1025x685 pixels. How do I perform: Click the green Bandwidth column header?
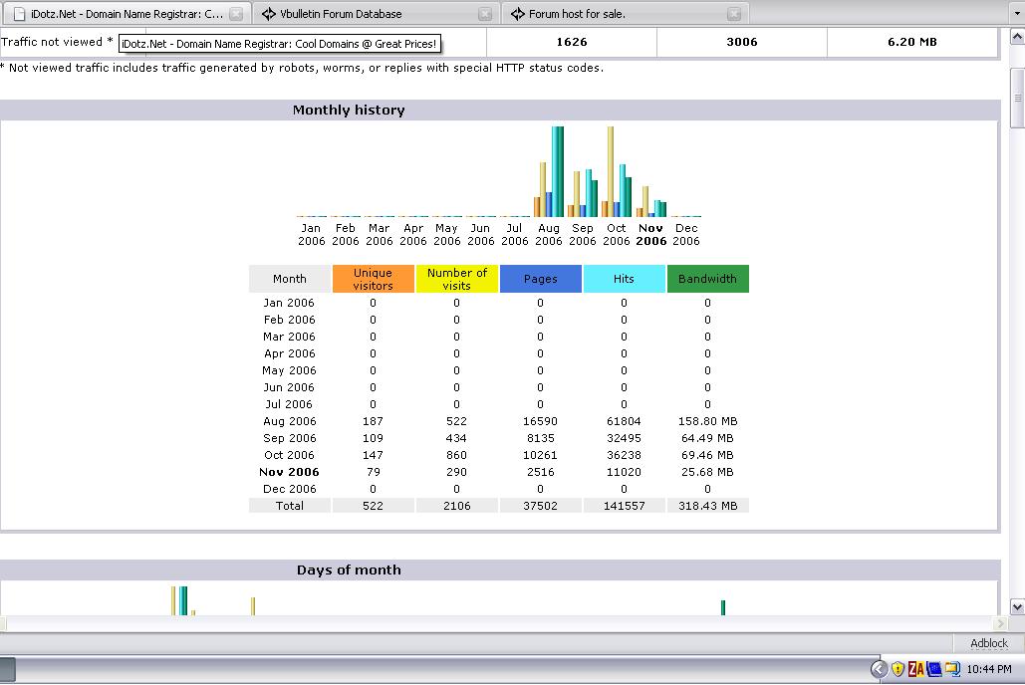tap(707, 279)
